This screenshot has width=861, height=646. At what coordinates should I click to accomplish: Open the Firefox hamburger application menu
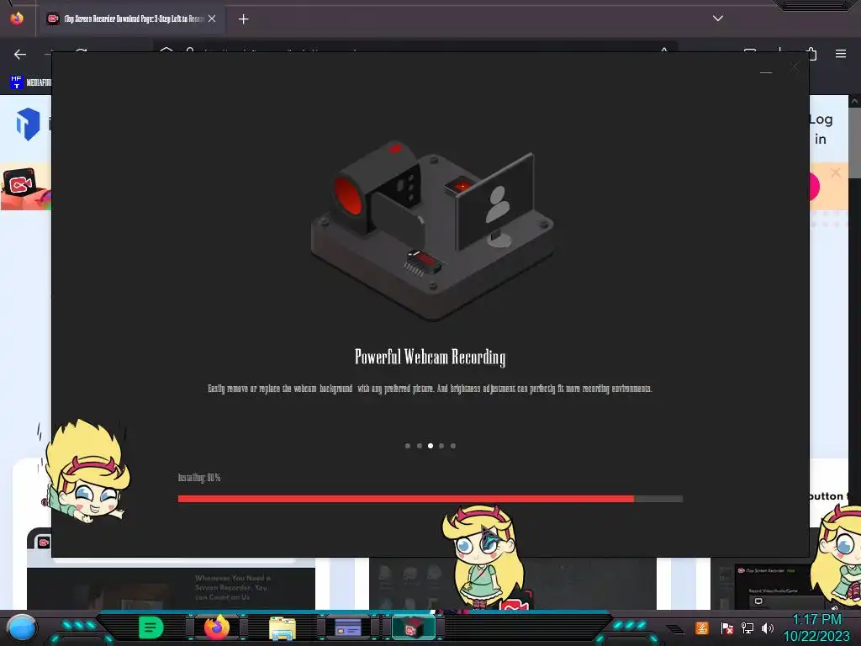point(840,53)
